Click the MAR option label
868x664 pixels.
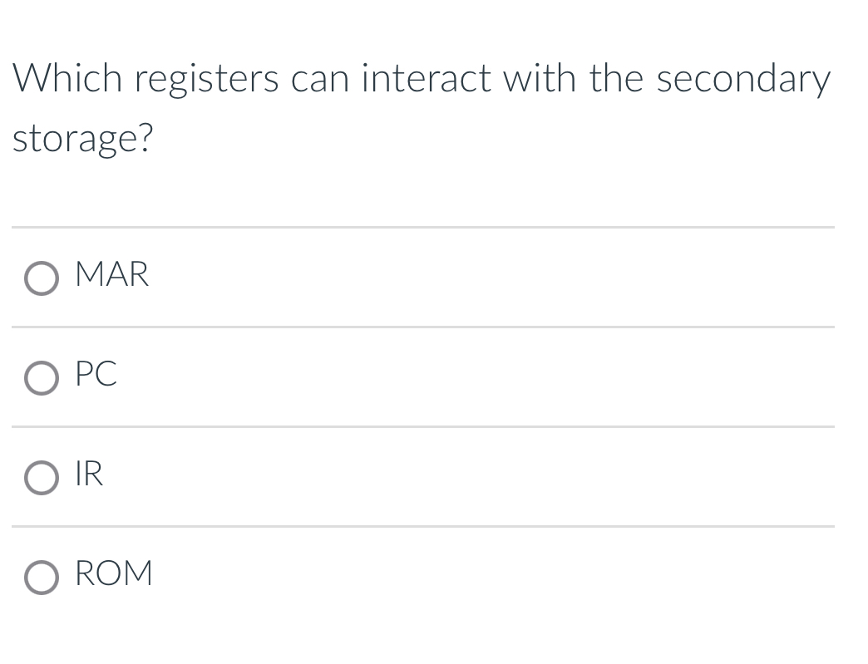111,274
